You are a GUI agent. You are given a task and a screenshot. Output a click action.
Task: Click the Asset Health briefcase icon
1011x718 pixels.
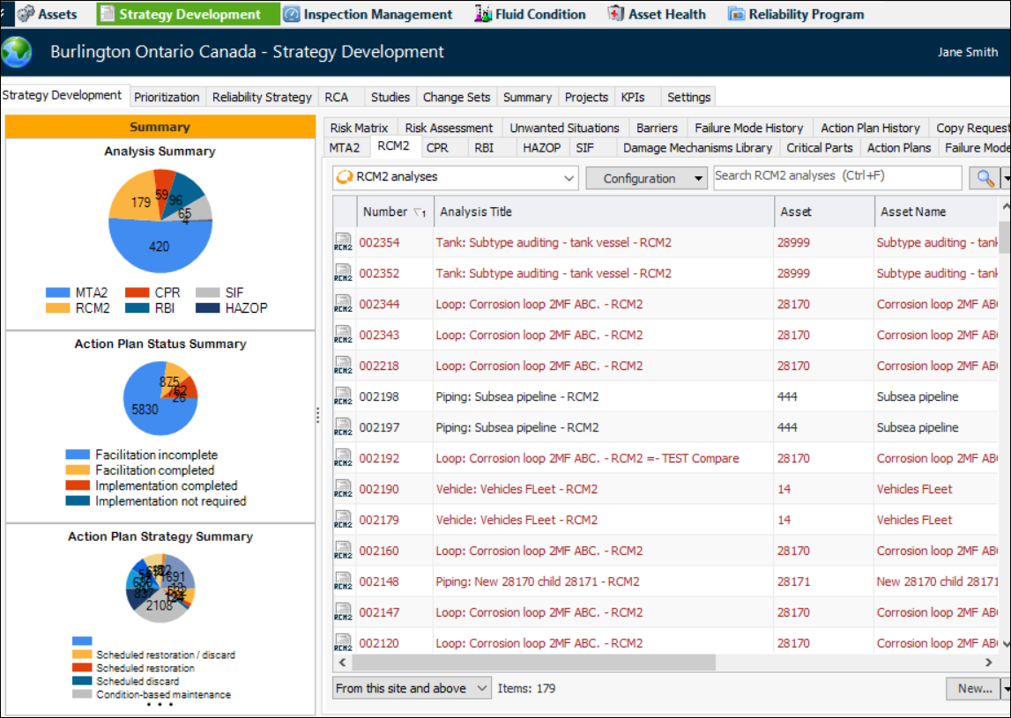coord(617,14)
